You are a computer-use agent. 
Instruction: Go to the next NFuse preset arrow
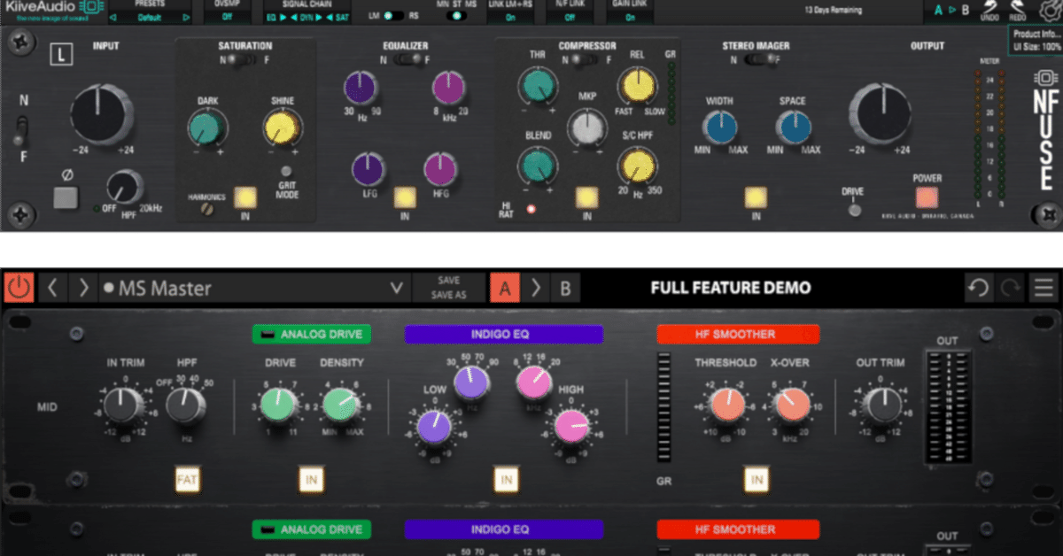[185, 17]
